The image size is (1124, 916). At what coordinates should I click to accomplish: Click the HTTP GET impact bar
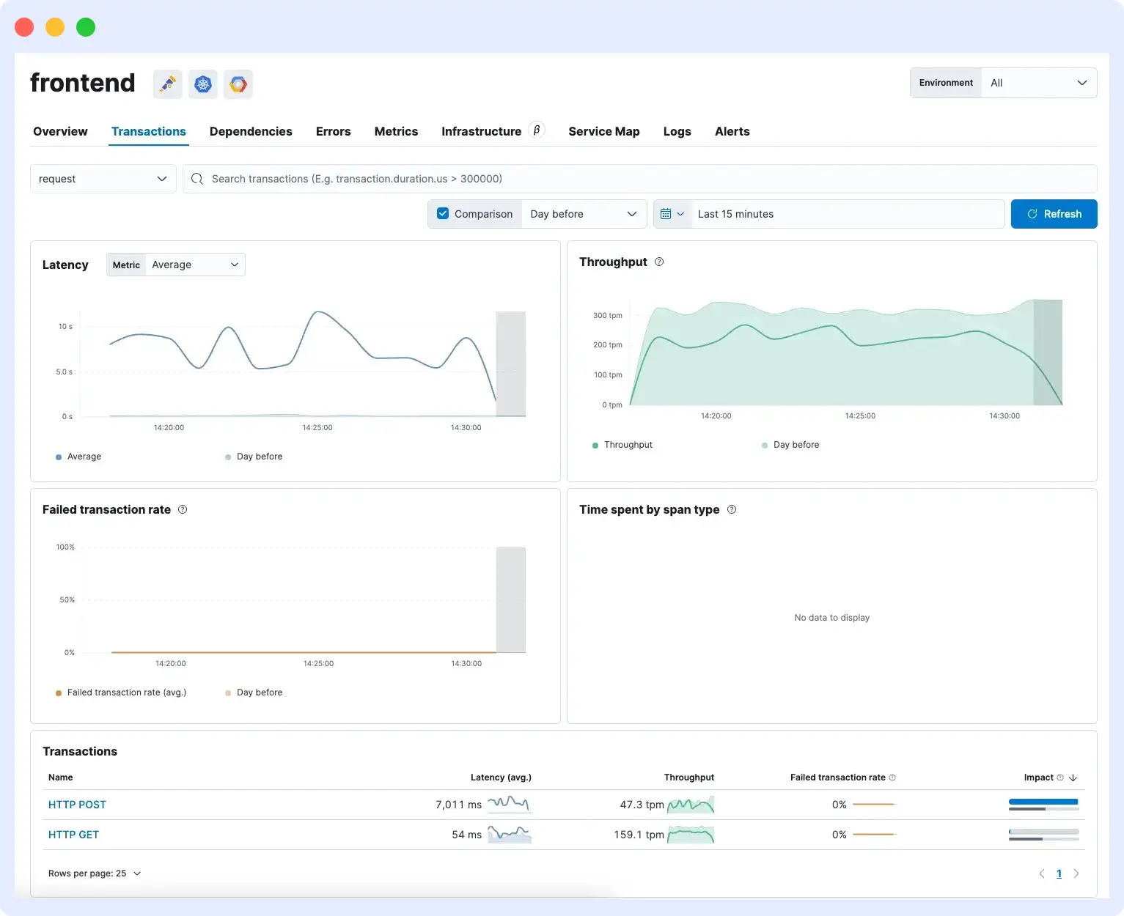pyautogui.click(x=1044, y=835)
